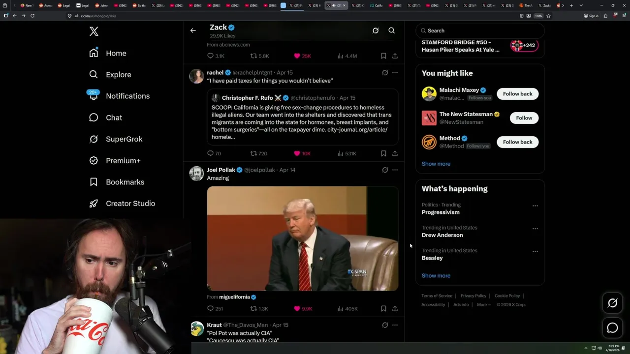Open more options for Beasley trend
This screenshot has width=630, height=354.
[x=535, y=252]
